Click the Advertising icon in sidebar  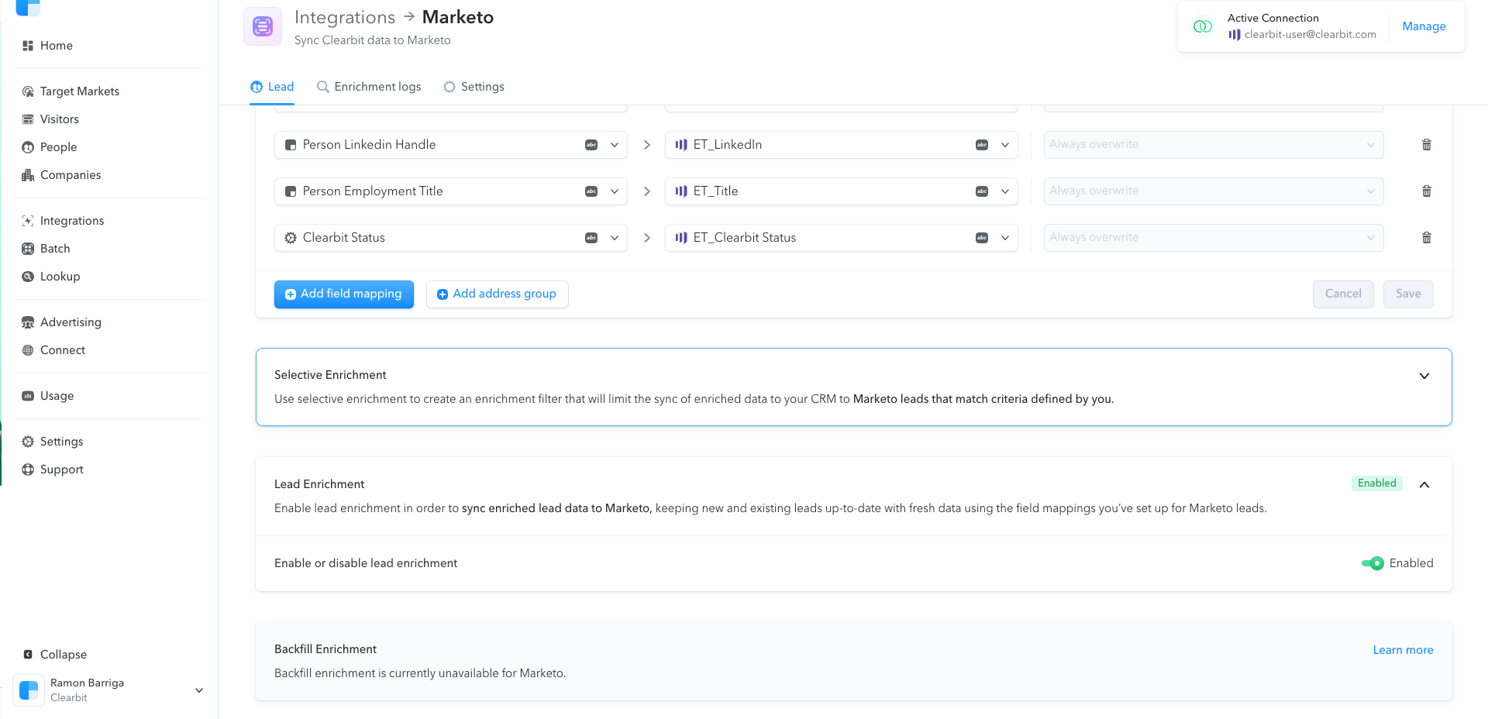[x=28, y=322]
